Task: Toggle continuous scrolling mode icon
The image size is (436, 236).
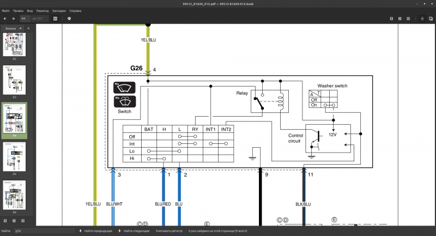Action: [x=422, y=19]
